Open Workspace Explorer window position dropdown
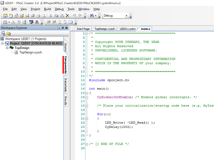 (x=59, y=28)
